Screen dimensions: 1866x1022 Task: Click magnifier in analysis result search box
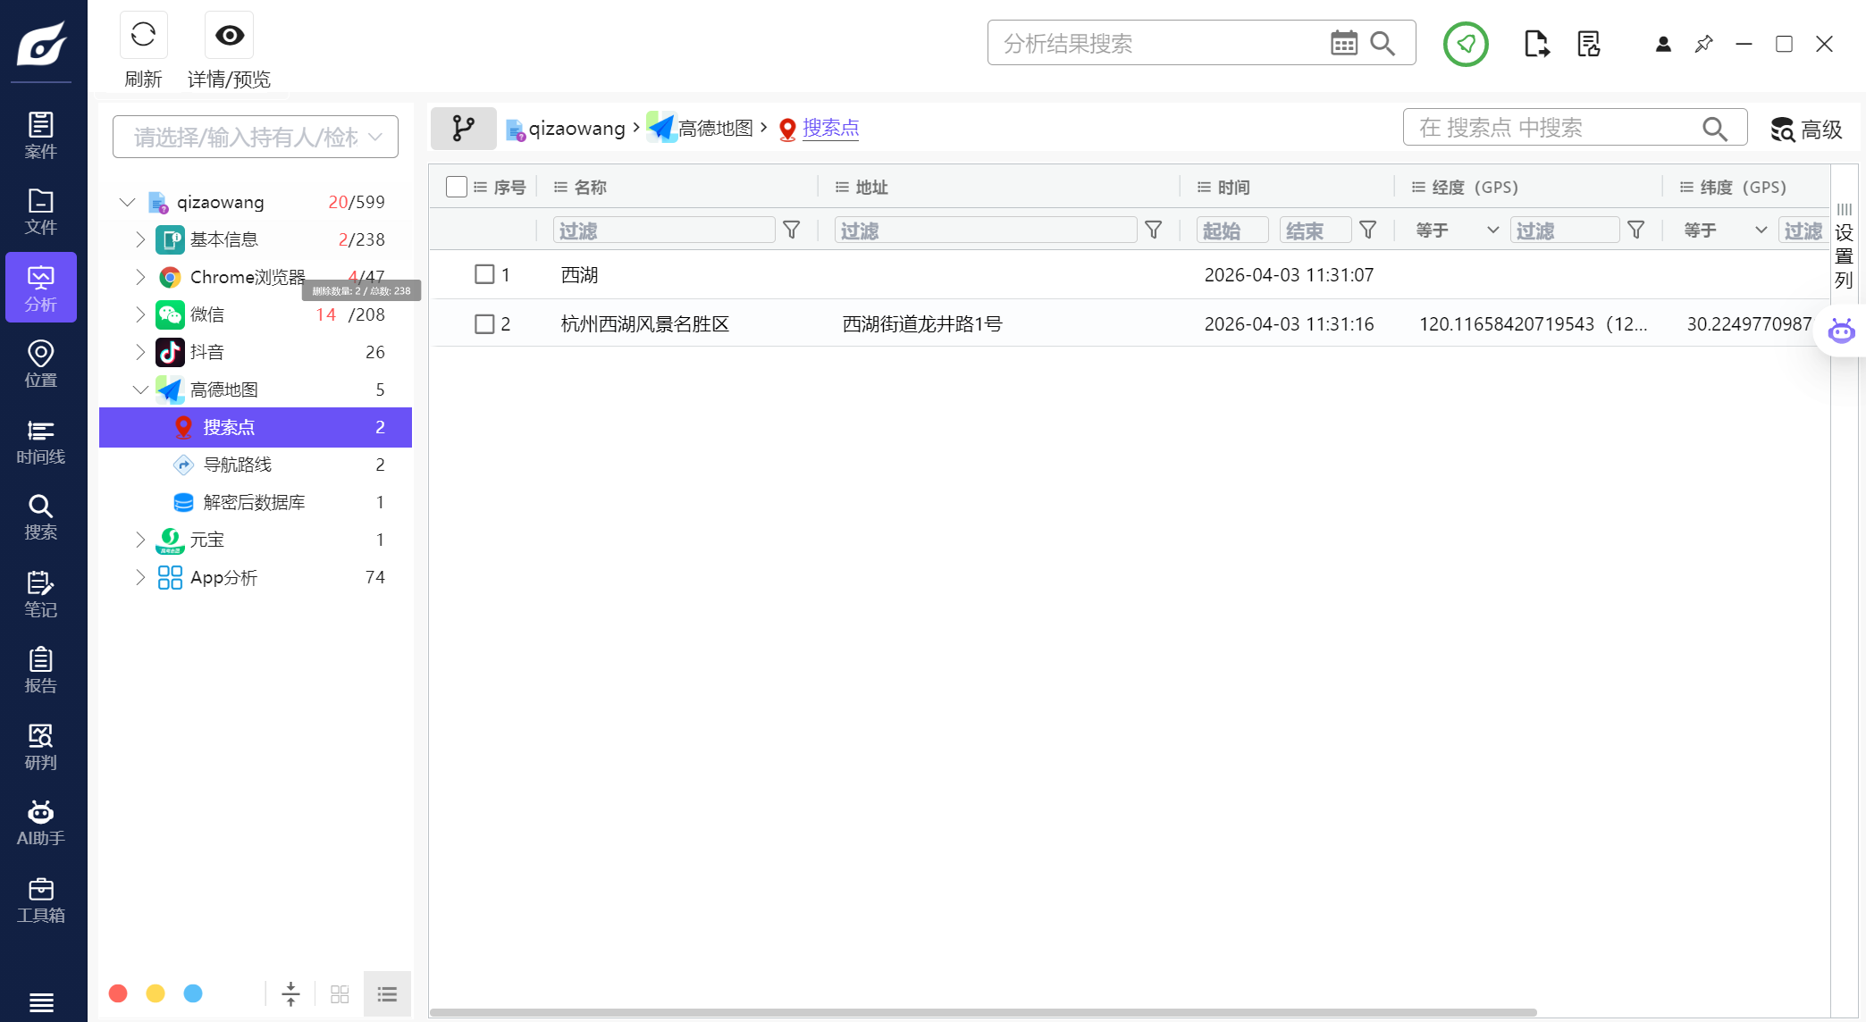(1383, 43)
